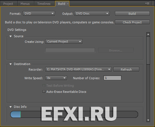
Task: Click the disc usage progress bar
Action: pyautogui.click(x=74, y=114)
